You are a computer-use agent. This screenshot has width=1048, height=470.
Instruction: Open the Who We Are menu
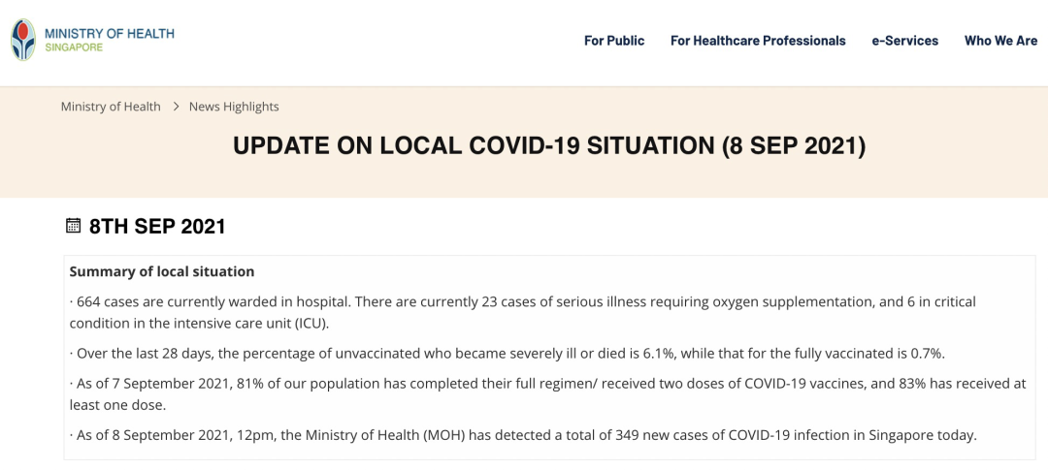(x=1000, y=41)
